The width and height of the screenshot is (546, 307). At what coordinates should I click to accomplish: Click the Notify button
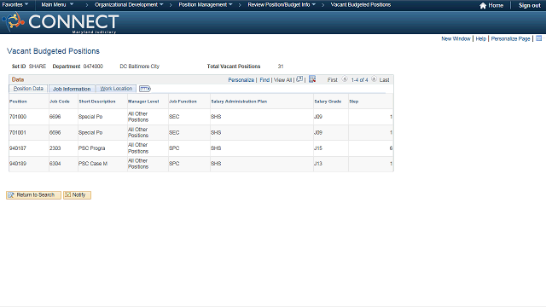[x=77, y=195]
